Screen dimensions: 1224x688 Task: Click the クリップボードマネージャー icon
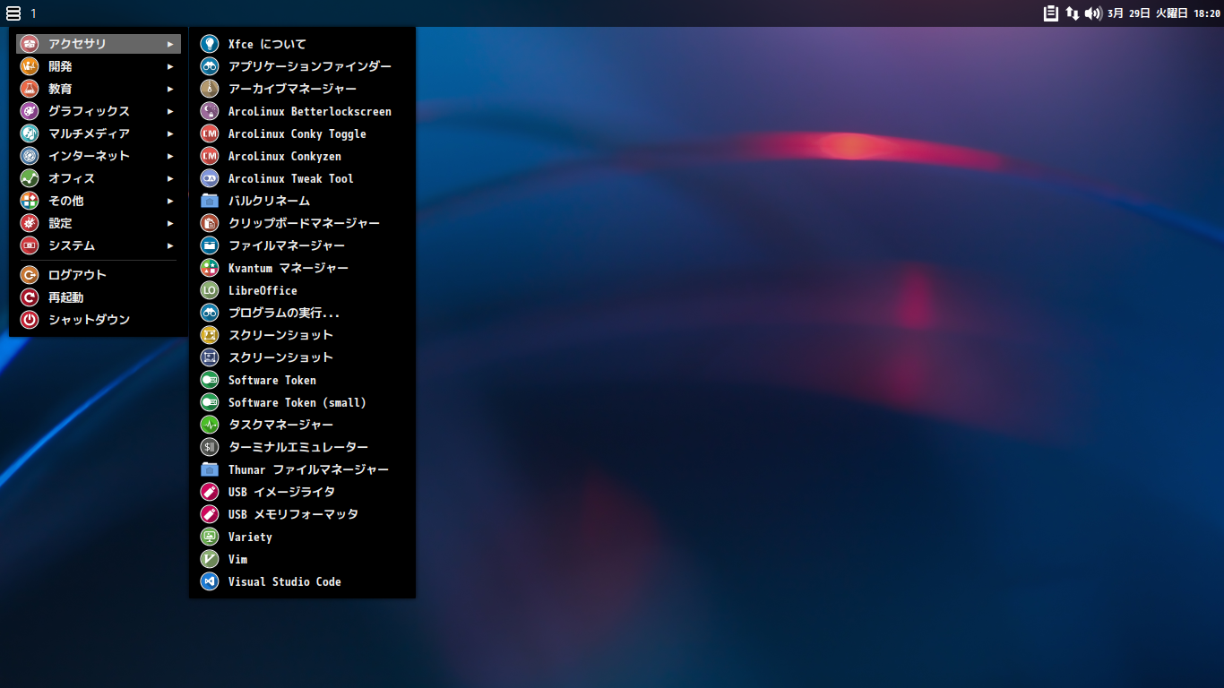pos(209,223)
